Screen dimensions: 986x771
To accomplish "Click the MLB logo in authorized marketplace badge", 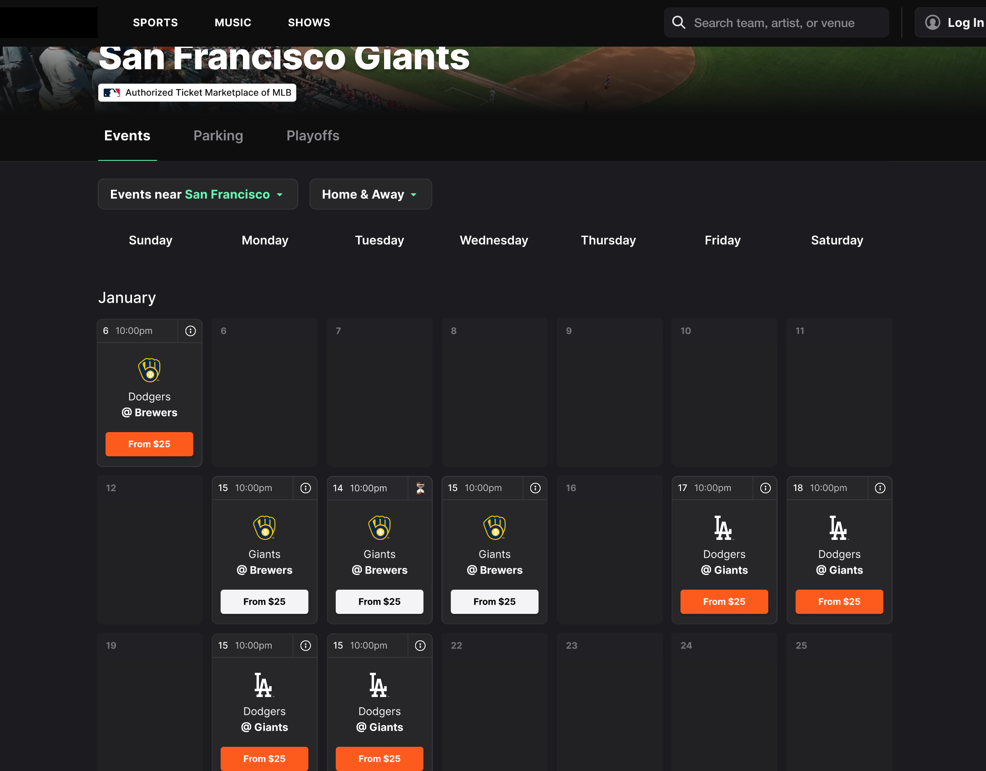I will point(111,93).
